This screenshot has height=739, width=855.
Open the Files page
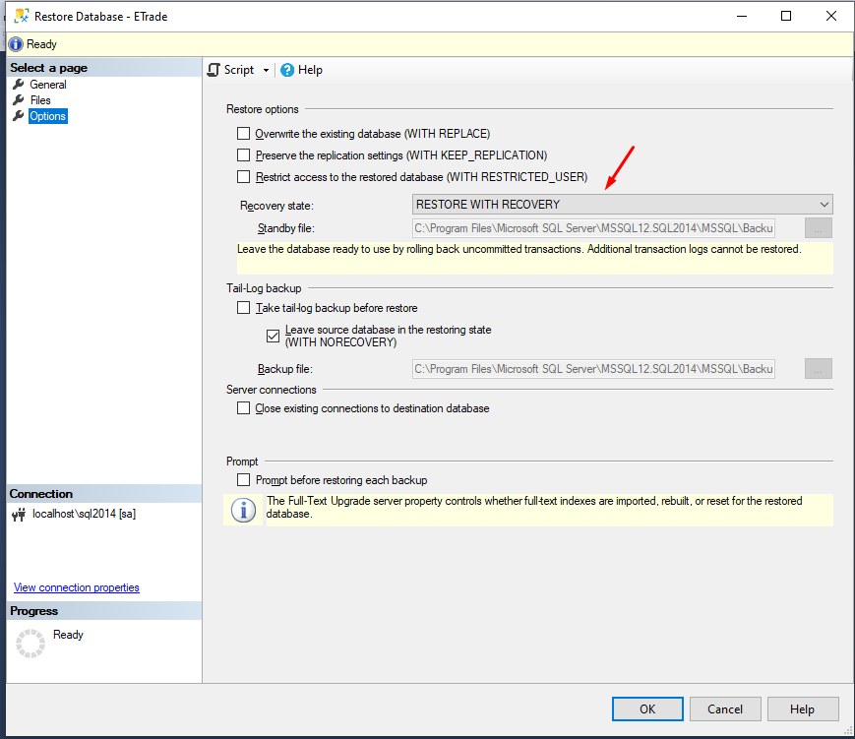point(40,100)
